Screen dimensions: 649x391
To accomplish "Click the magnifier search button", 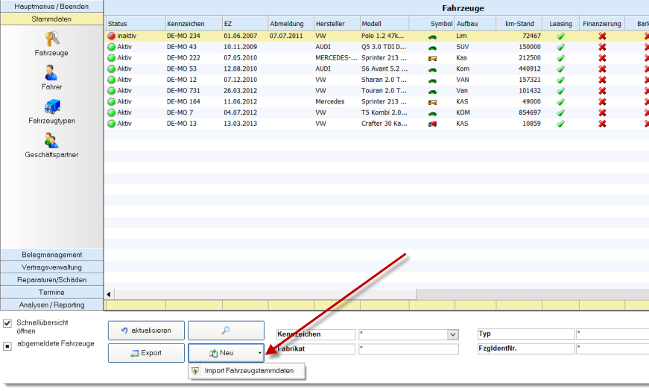I will 226,331.
